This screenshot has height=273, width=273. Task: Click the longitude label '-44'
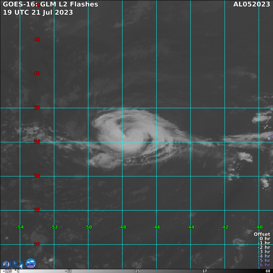pos(190,227)
